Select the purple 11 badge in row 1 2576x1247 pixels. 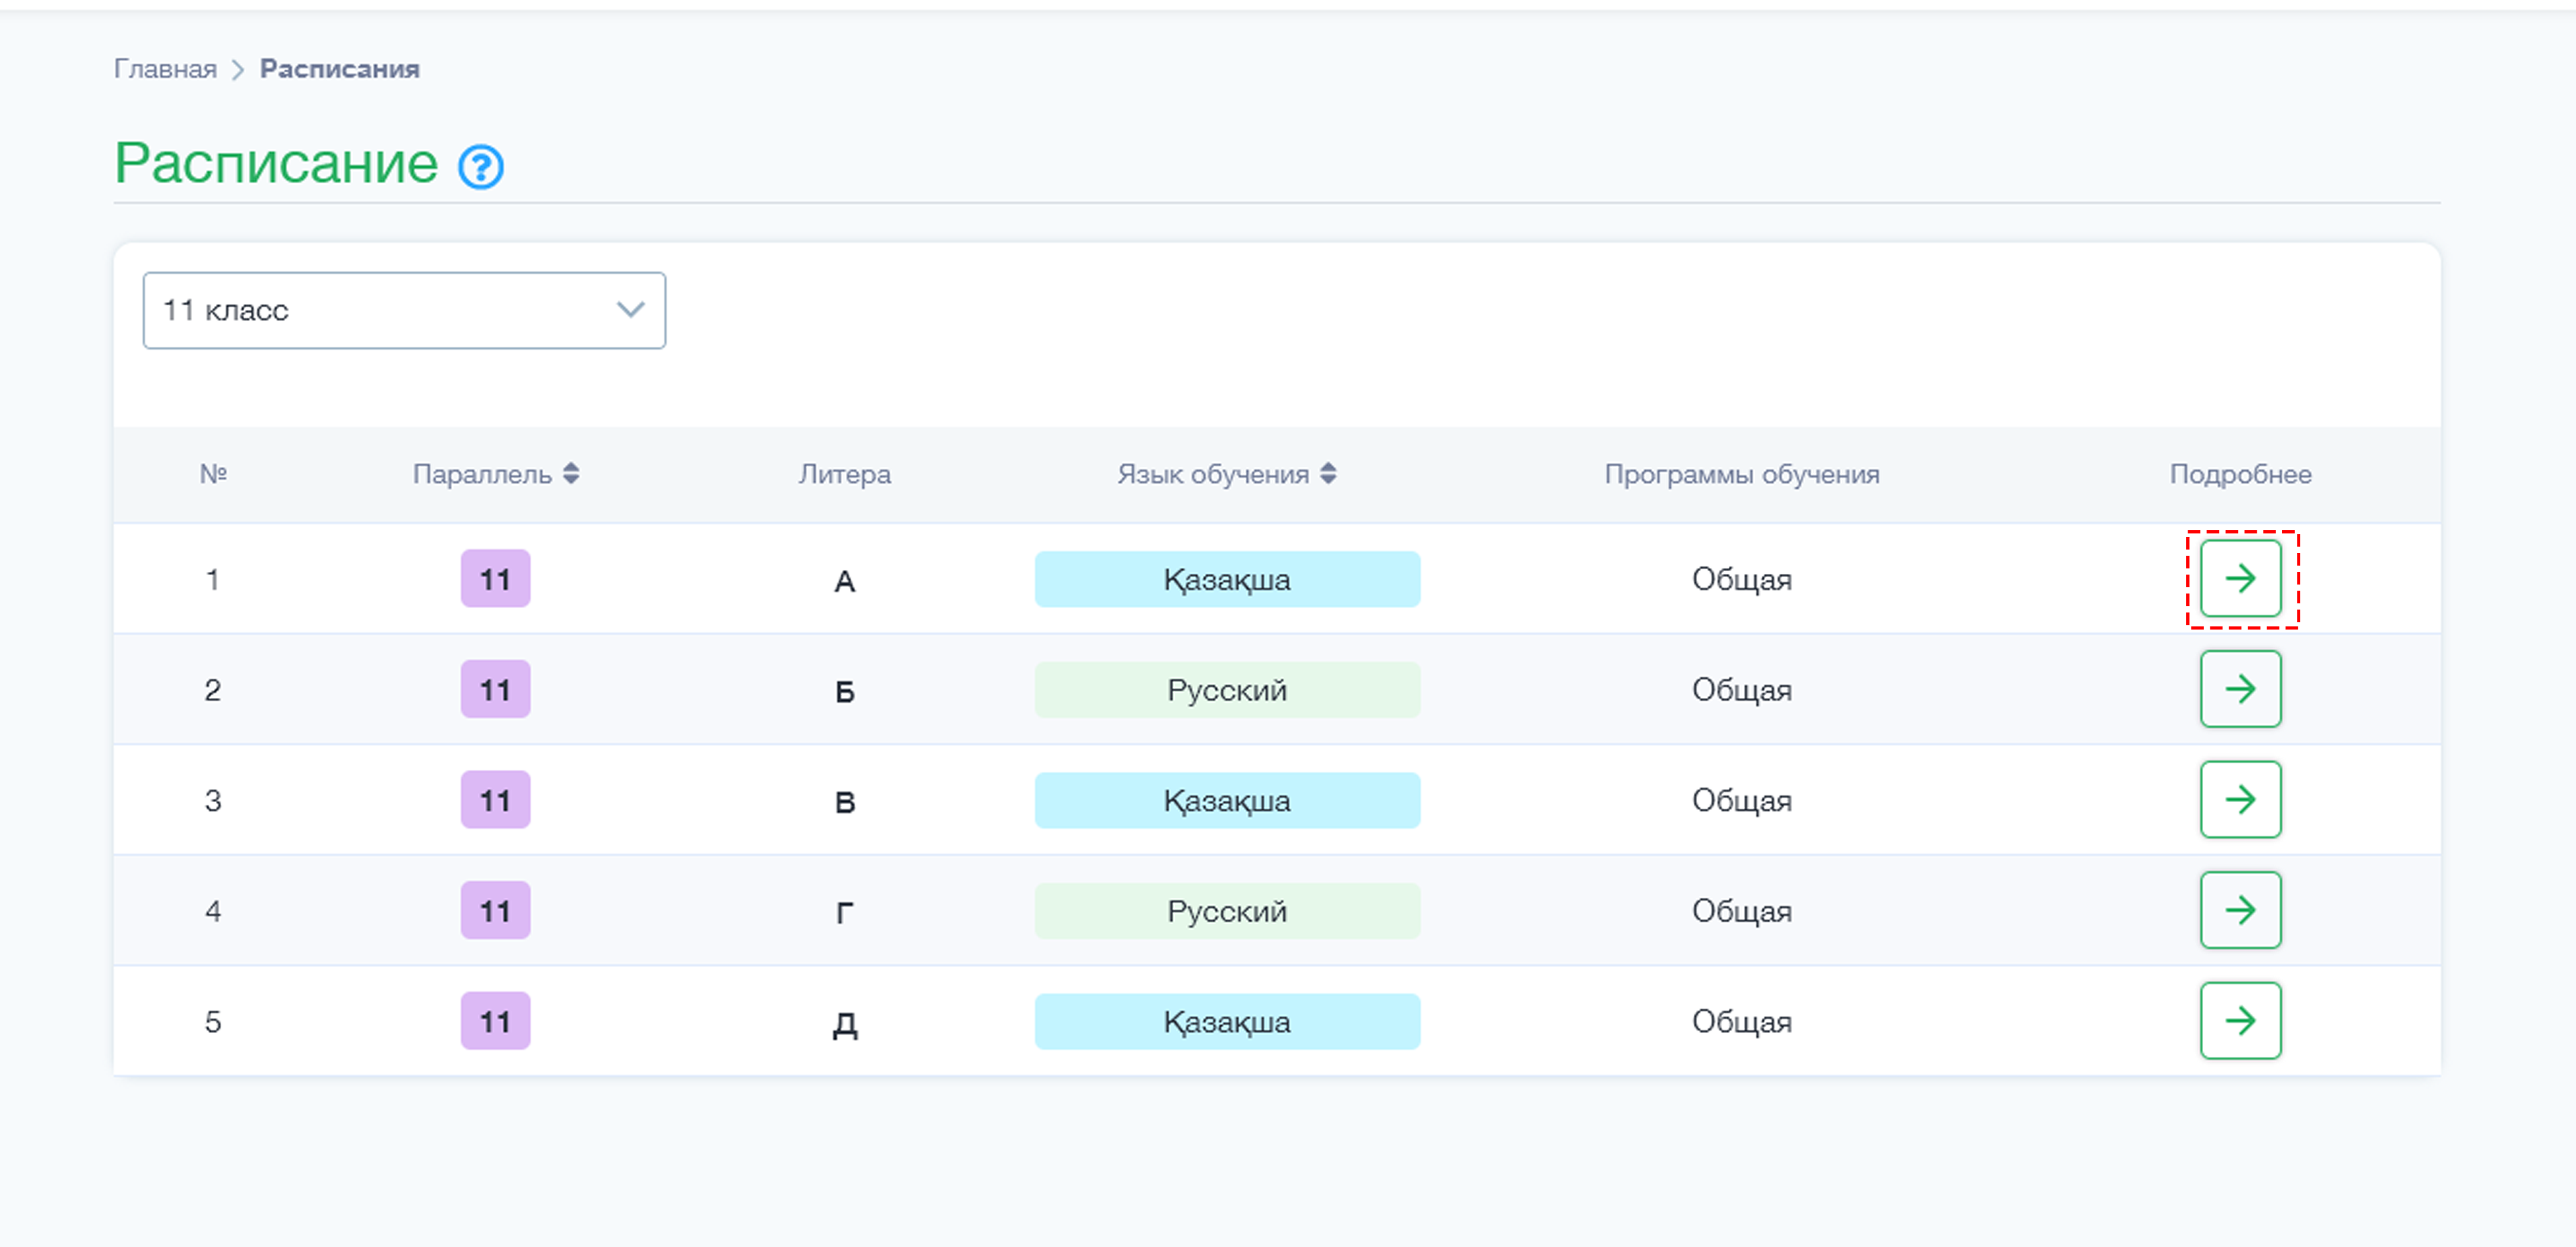coord(495,579)
